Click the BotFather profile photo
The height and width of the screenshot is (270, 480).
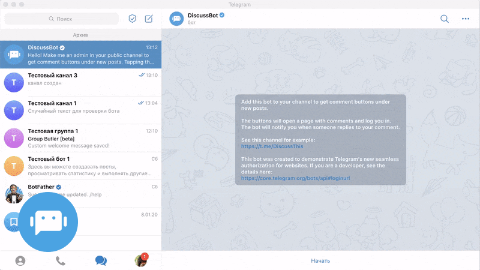(14, 193)
